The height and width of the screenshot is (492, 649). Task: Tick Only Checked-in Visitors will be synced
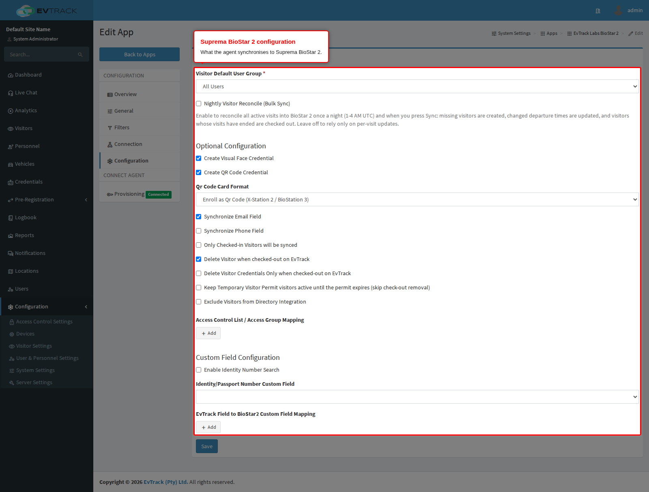tap(199, 245)
